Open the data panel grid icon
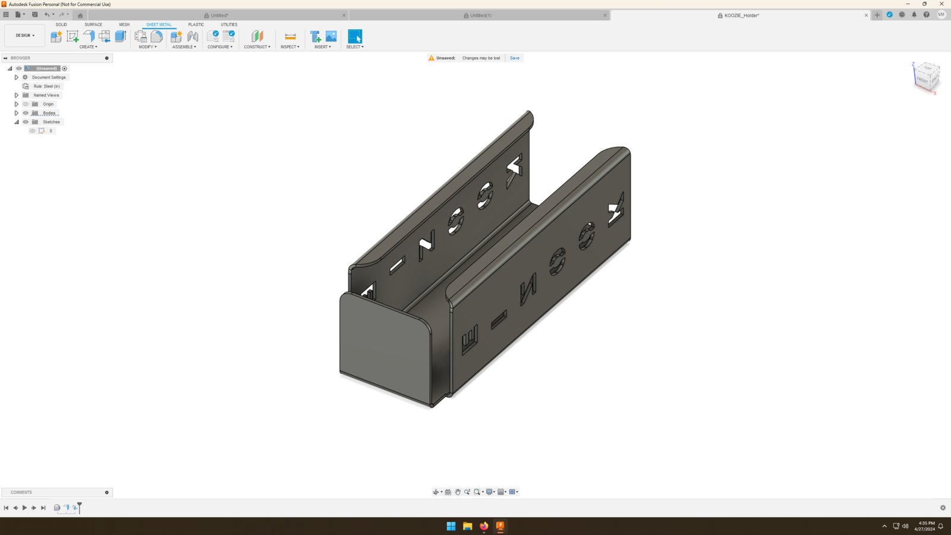 (x=6, y=15)
